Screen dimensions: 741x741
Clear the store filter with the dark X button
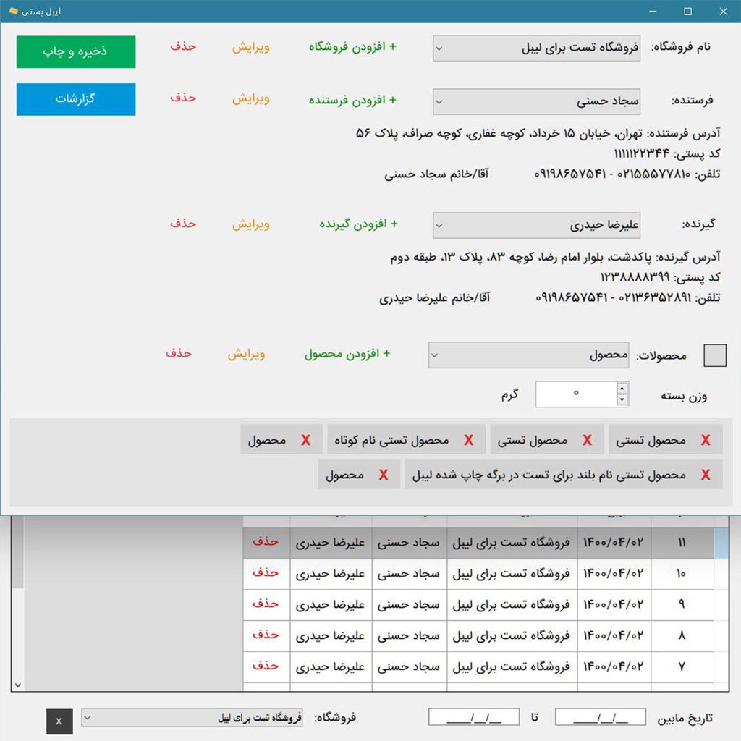59,721
